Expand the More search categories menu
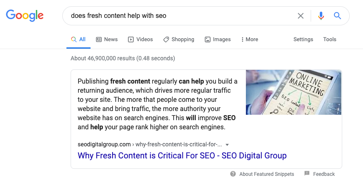Screen dimensions: 363x185 pos(250,39)
